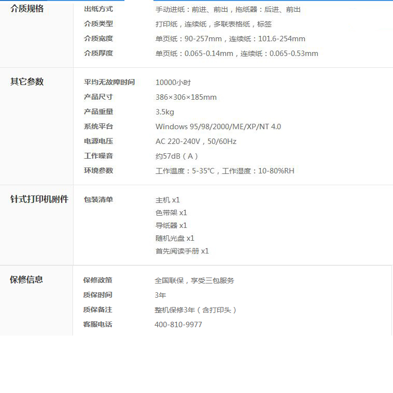This screenshot has height=393, width=393.
Task: Click the 工作噪音 value 约57dB
Action: point(179,156)
